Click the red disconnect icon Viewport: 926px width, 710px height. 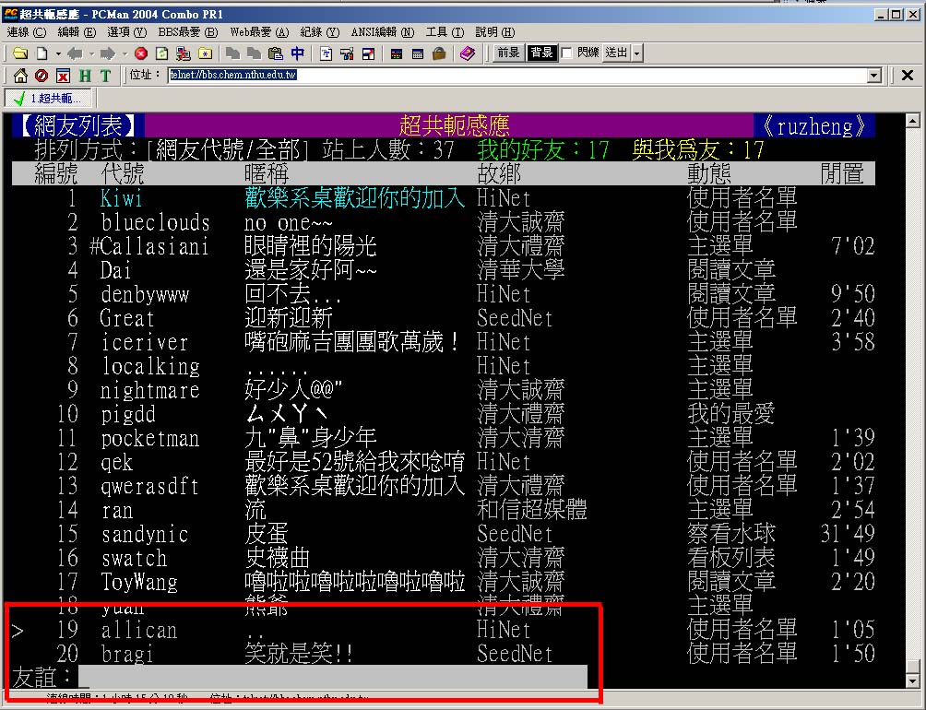[141, 53]
